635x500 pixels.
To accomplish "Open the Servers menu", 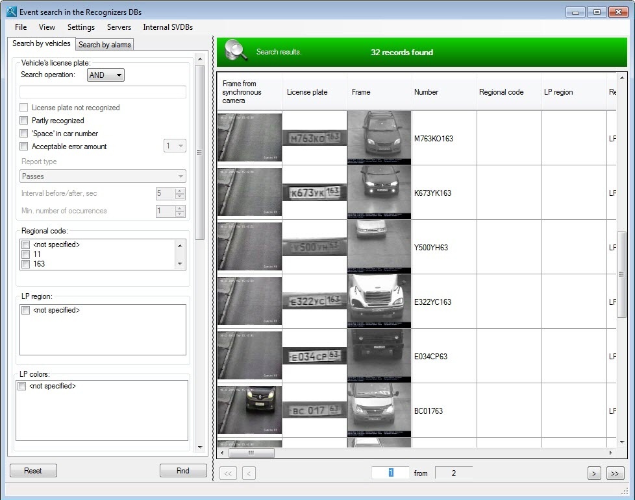I will (119, 27).
